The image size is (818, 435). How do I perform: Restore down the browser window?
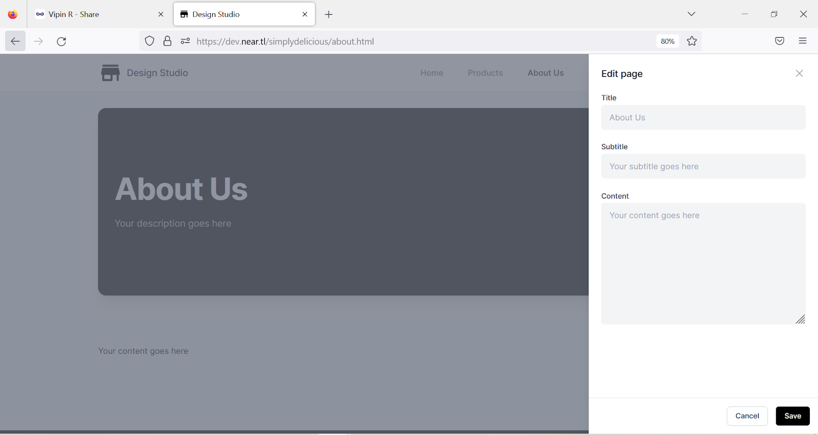coord(774,14)
